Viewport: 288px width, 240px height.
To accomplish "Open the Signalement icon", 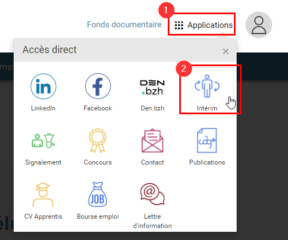I will point(43,141).
